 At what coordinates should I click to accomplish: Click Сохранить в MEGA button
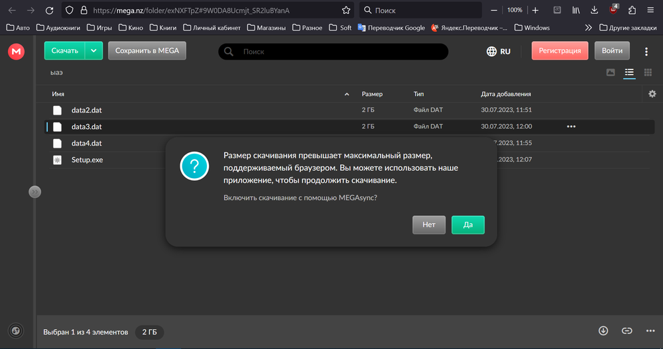pyautogui.click(x=147, y=51)
